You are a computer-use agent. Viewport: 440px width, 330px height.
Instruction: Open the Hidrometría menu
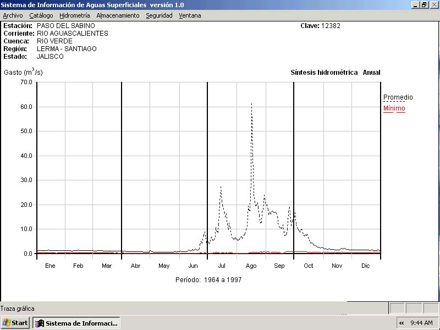(74, 15)
